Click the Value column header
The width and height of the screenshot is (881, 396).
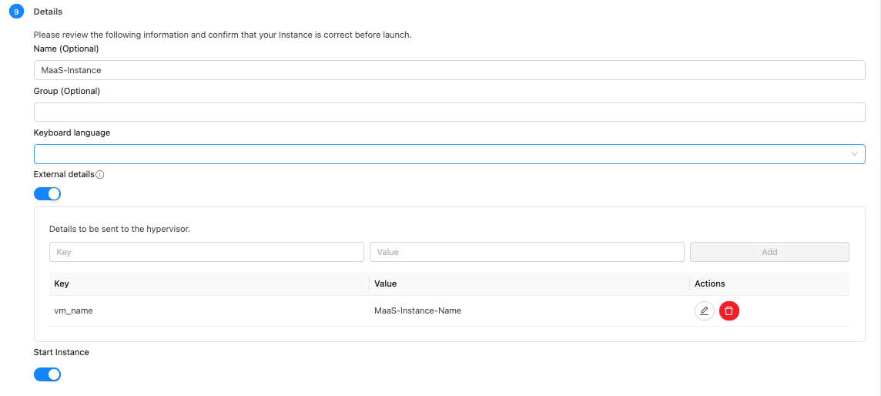[529, 284]
